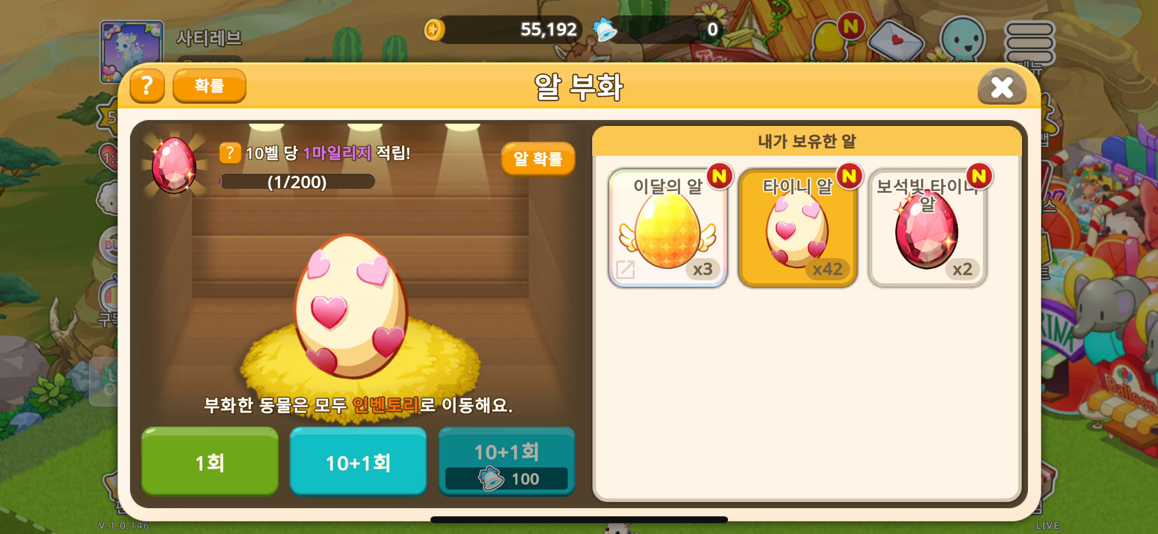Hatch one egg with 1회 button
This screenshot has height=534, width=1158.
coord(210,461)
